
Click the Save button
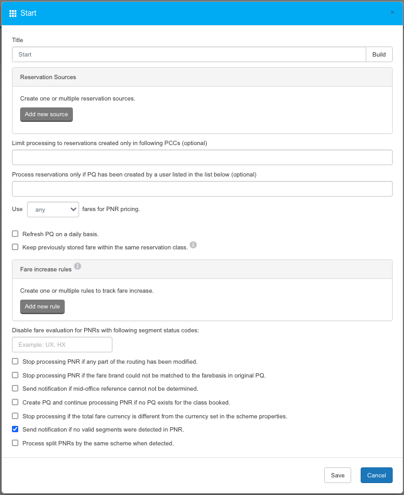click(x=337, y=476)
